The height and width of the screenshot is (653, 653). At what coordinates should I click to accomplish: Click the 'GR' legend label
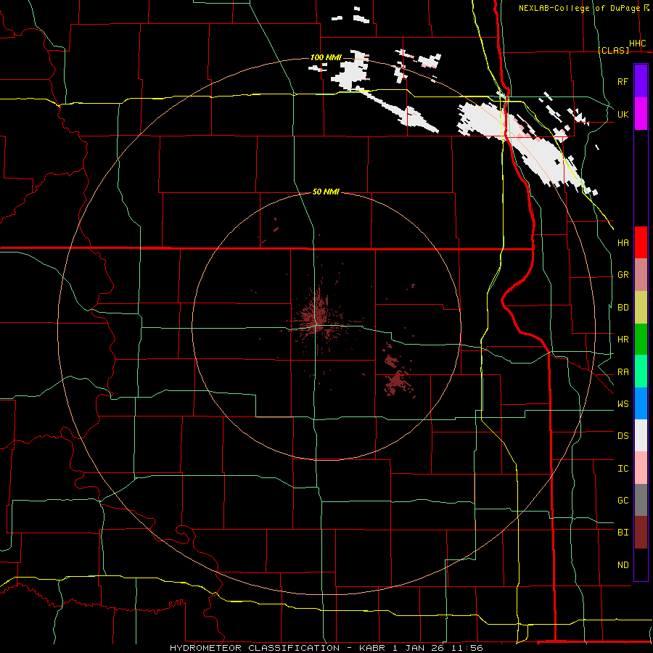[x=623, y=275]
